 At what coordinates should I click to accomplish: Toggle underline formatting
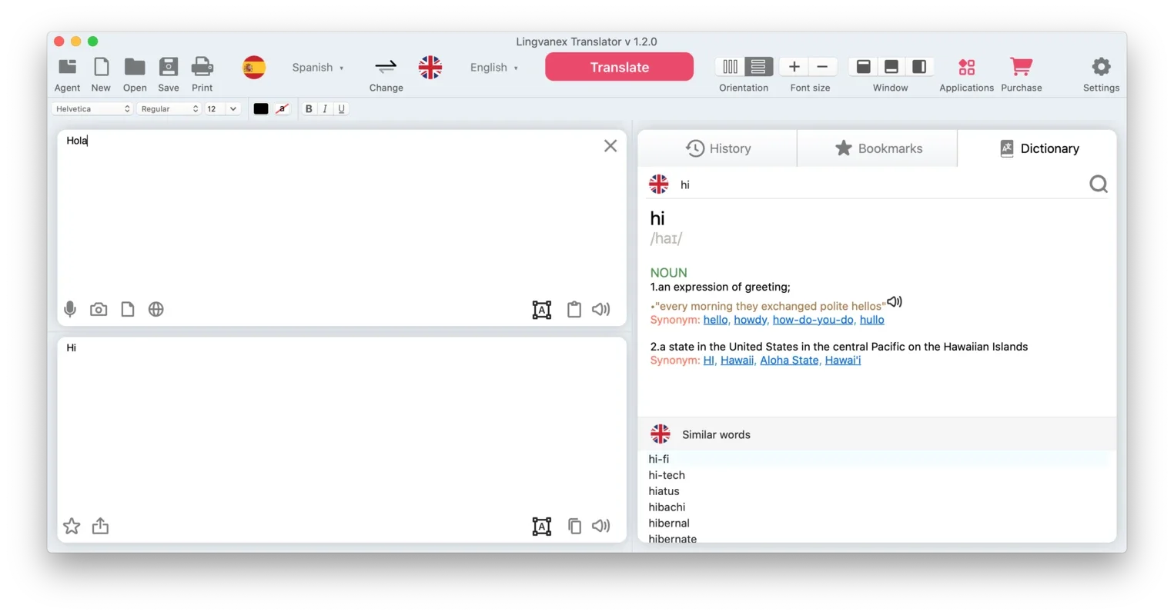(342, 109)
